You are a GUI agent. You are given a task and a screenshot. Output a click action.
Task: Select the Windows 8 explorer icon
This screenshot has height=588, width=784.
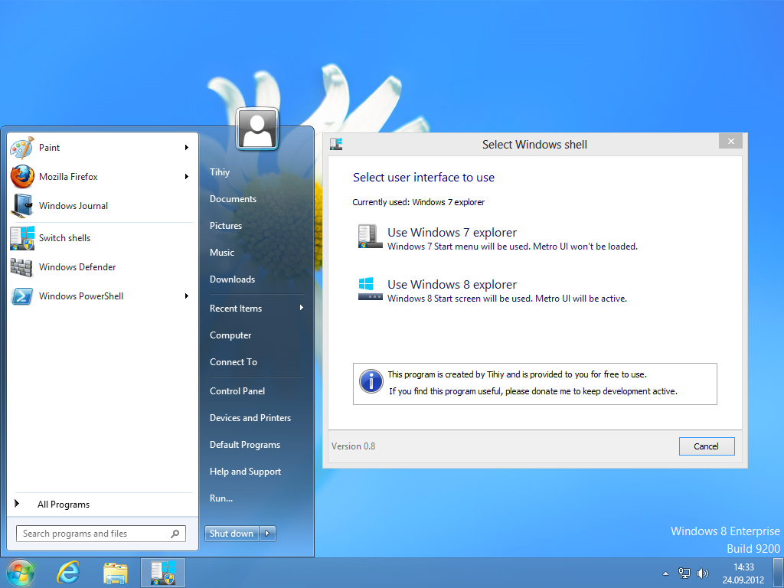coord(370,289)
